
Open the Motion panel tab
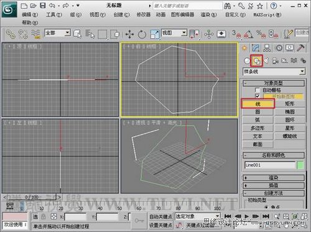(x=279, y=48)
